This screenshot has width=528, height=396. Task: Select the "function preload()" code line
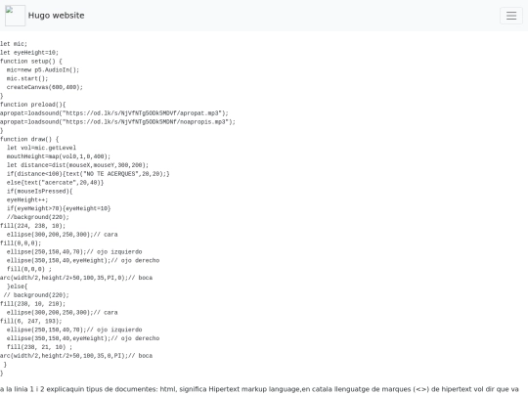[33, 105]
